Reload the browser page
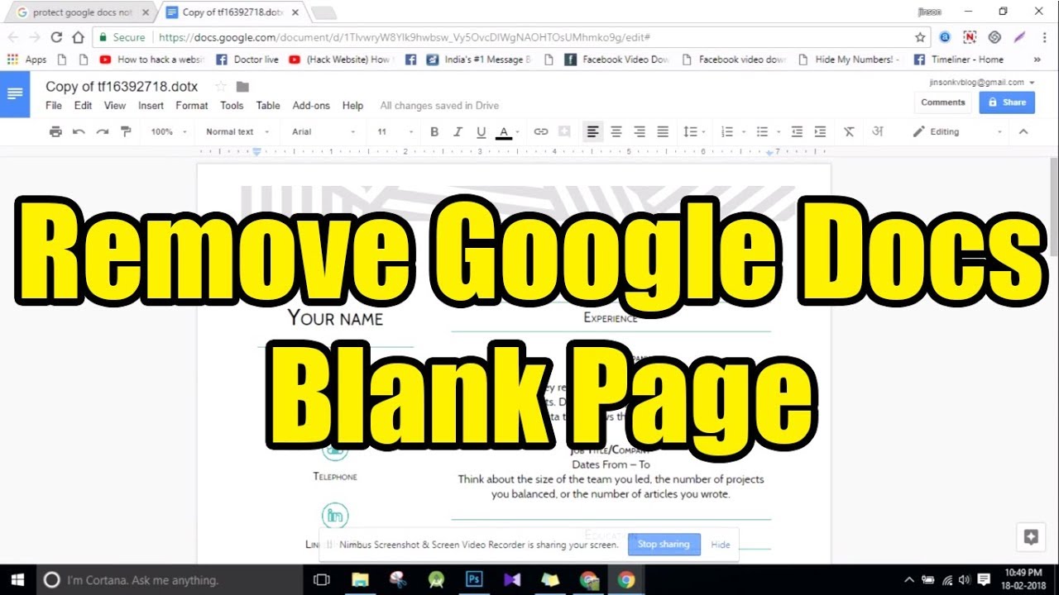The image size is (1059, 595). [56, 37]
